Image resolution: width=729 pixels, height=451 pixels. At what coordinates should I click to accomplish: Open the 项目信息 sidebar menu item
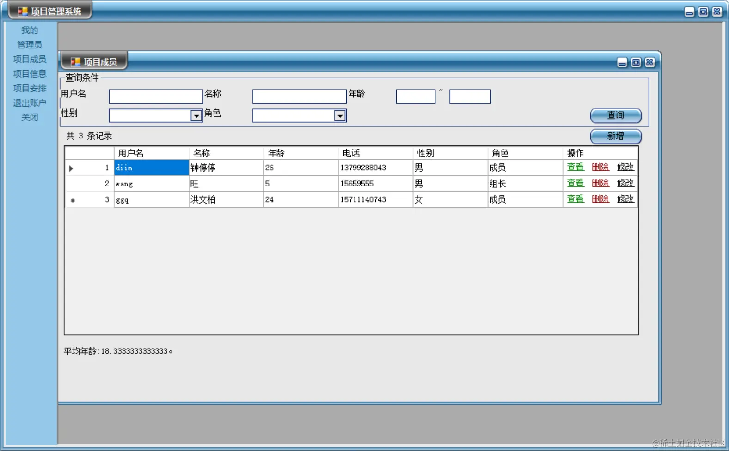pyautogui.click(x=30, y=74)
